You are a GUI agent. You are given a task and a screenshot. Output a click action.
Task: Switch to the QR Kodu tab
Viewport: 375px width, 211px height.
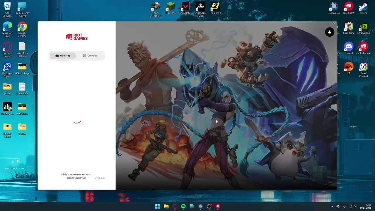coord(90,56)
